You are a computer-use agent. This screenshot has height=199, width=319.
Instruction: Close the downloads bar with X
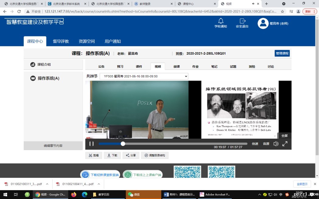pos(315,184)
